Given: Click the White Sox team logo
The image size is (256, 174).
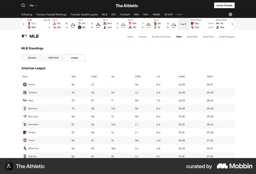Looking at the screenshot, I should tap(25, 148).
